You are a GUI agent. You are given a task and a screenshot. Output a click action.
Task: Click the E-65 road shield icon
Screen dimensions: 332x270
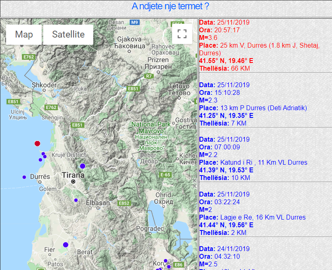click(166, 175)
